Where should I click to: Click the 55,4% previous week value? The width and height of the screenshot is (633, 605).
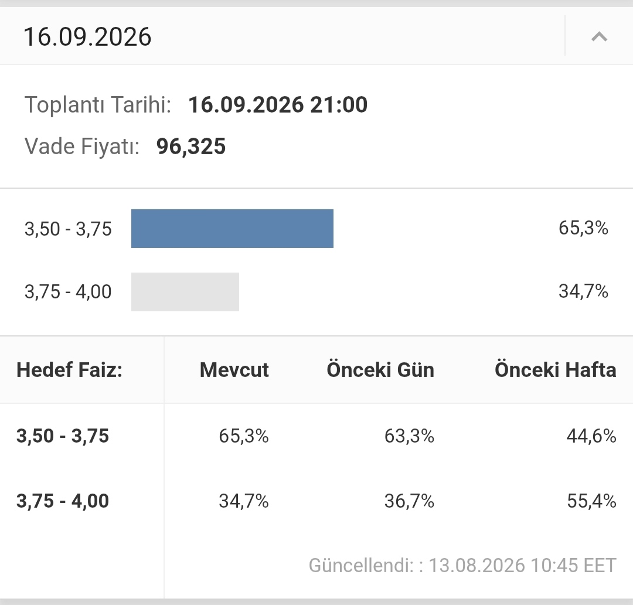coord(591,501)
